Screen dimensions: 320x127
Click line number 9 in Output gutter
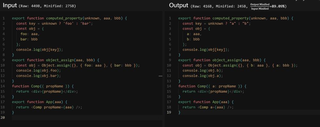click(170, 60)
